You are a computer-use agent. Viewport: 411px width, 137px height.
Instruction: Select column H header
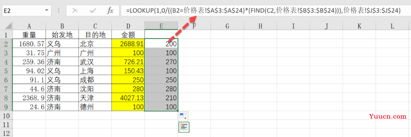point(260,26)
